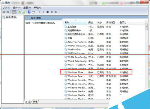Sort by the 启动类型 column header
The width and height of the screenshot is (150, 109).
coord(112,22)
